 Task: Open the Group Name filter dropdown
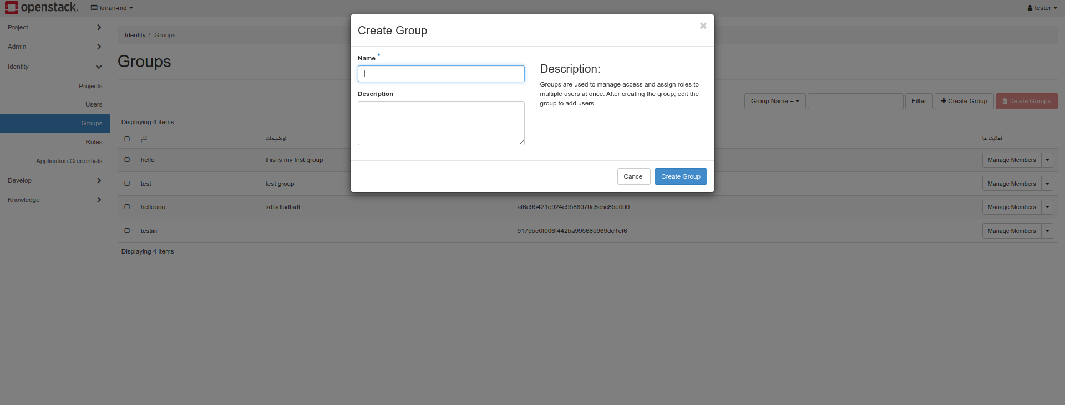pyautogui.click(x=774, y=101)
